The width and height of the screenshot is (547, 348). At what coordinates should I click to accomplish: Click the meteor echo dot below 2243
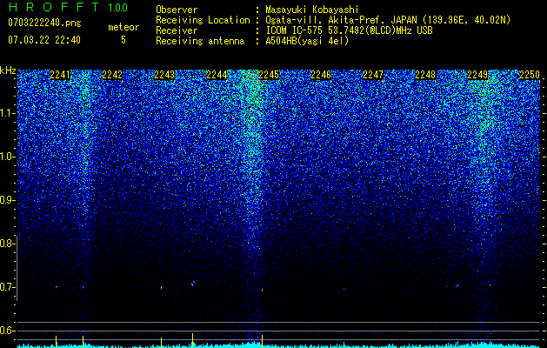coord(161,288)
